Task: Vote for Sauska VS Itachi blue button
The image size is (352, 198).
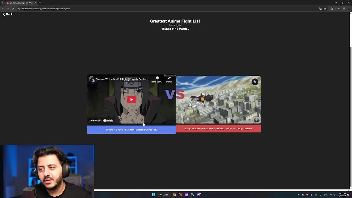Action: pyautogui.click(x=131, y=130)
